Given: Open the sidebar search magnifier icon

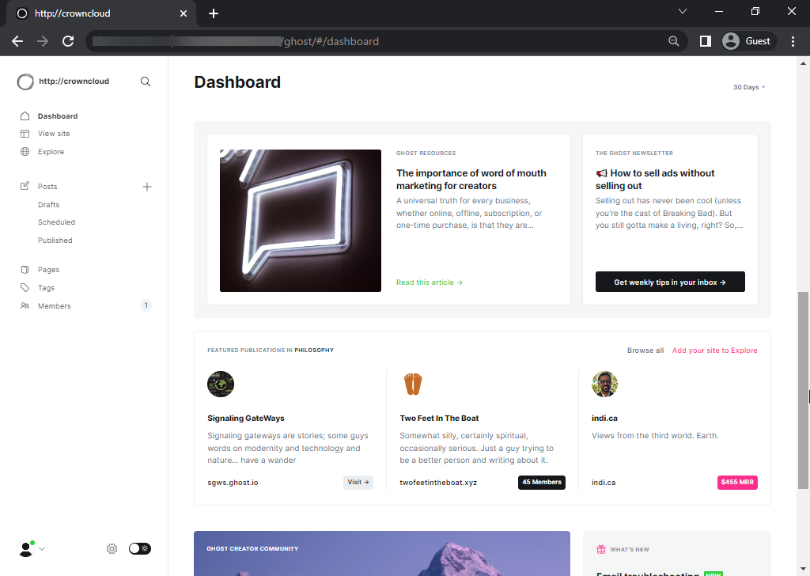Looking at the screenshot, I should (x=146, y=81).
